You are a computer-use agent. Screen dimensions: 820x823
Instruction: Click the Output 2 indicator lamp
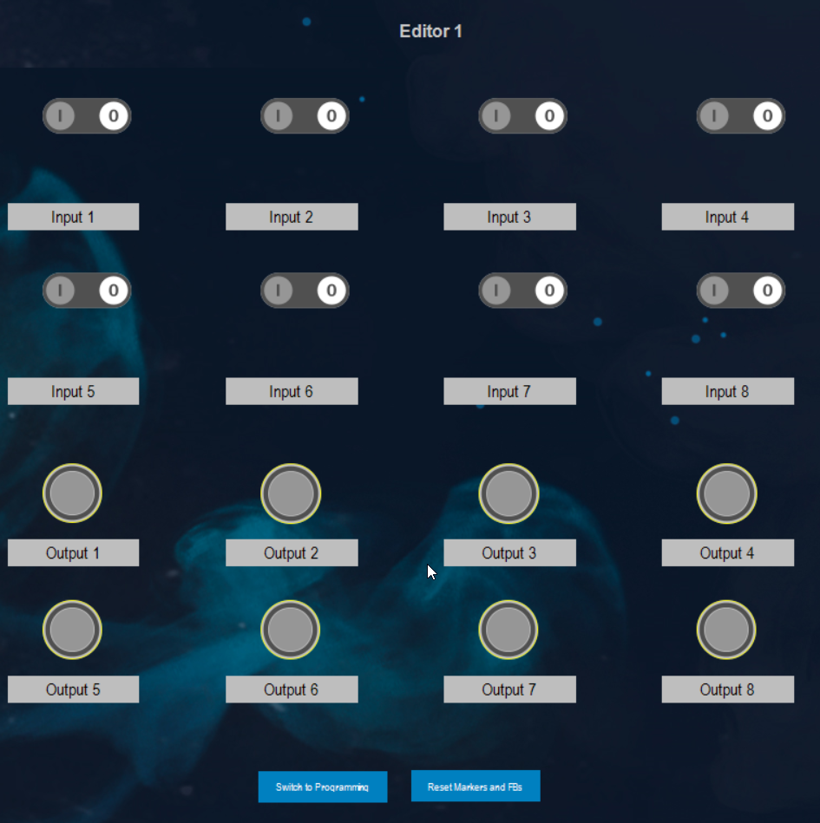click(x=291, y=493)
